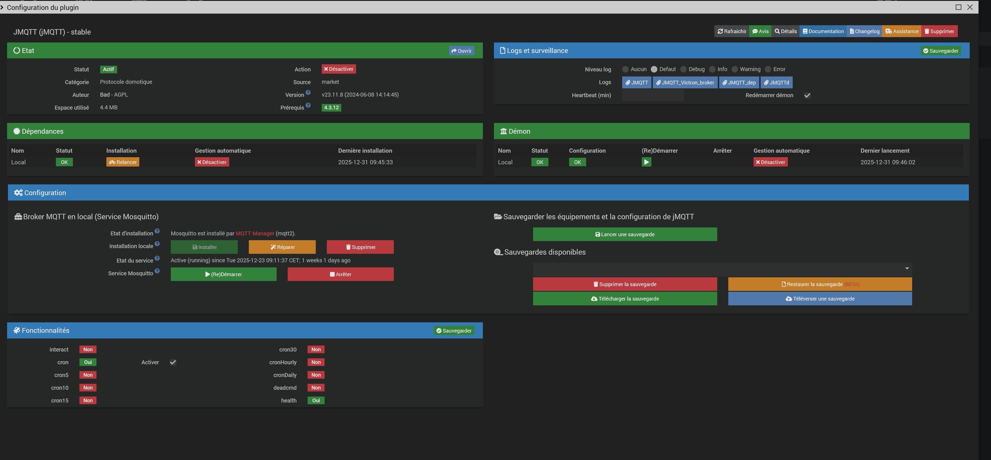Open the Sauvegardes disponibles dropdown
Screen dimensions: 991x460
722,269
